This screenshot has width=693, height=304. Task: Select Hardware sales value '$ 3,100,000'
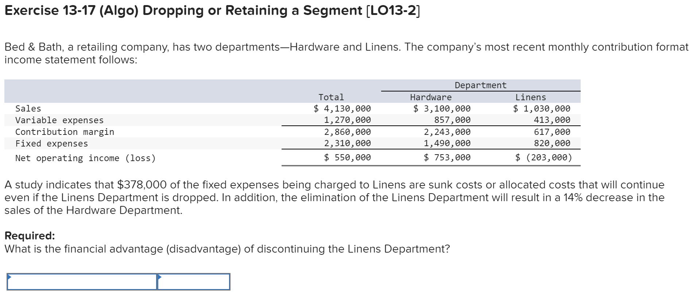[442, 109]
